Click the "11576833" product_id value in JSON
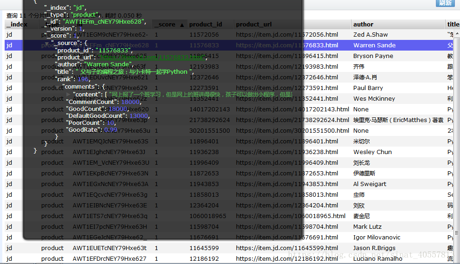This screenshot has height=264, width=460. pos(113,50)
